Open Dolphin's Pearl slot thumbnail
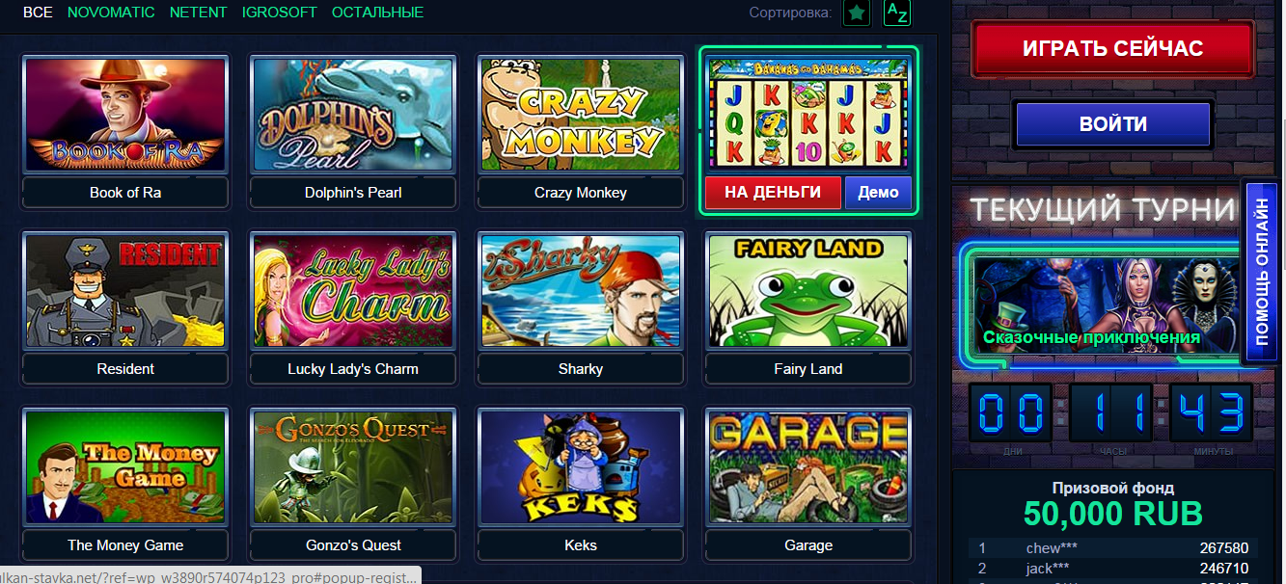The image size is (1286, 584). pyautogui.click(x=353, y=114)
